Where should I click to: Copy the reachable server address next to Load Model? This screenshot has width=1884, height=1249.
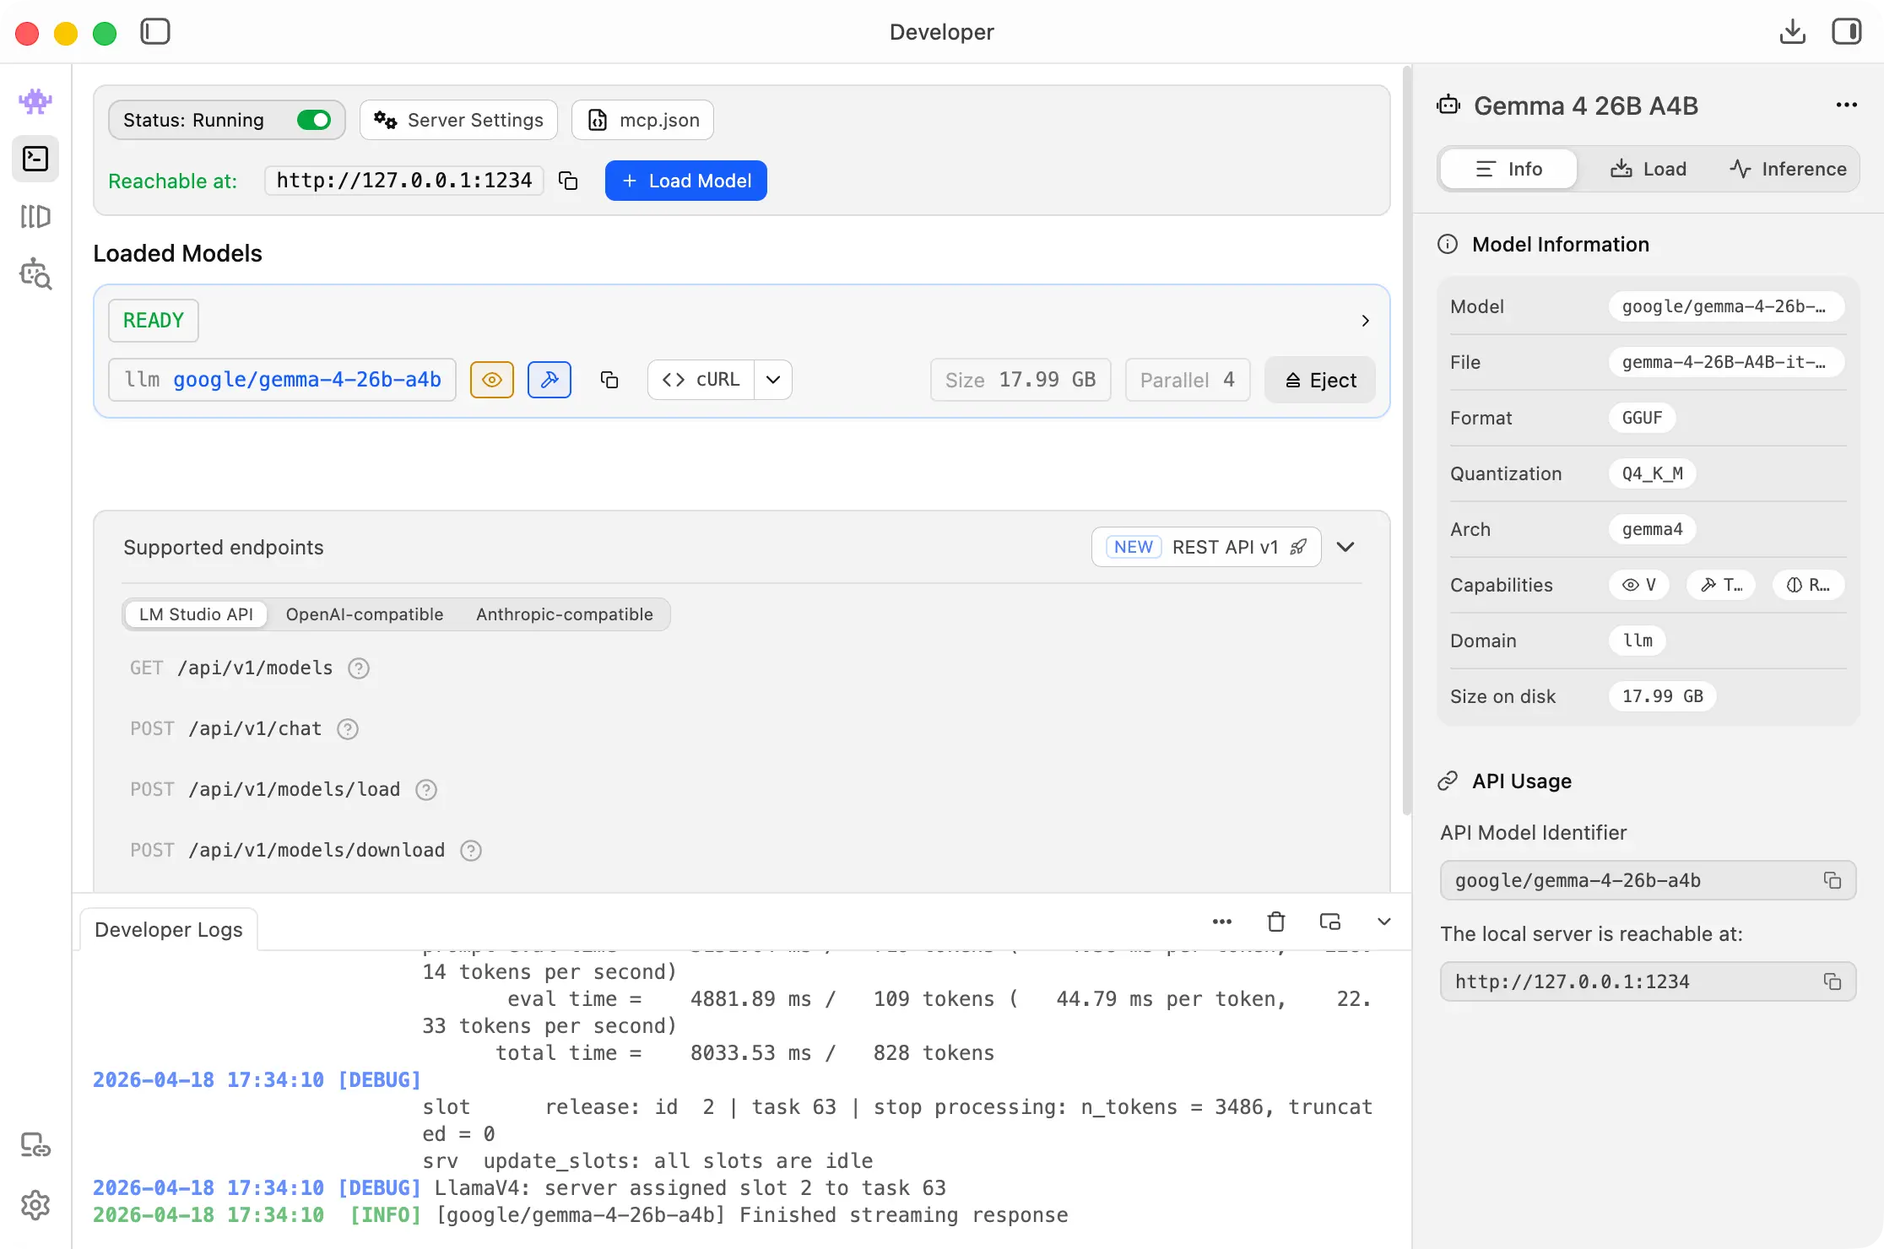(569, 181)
